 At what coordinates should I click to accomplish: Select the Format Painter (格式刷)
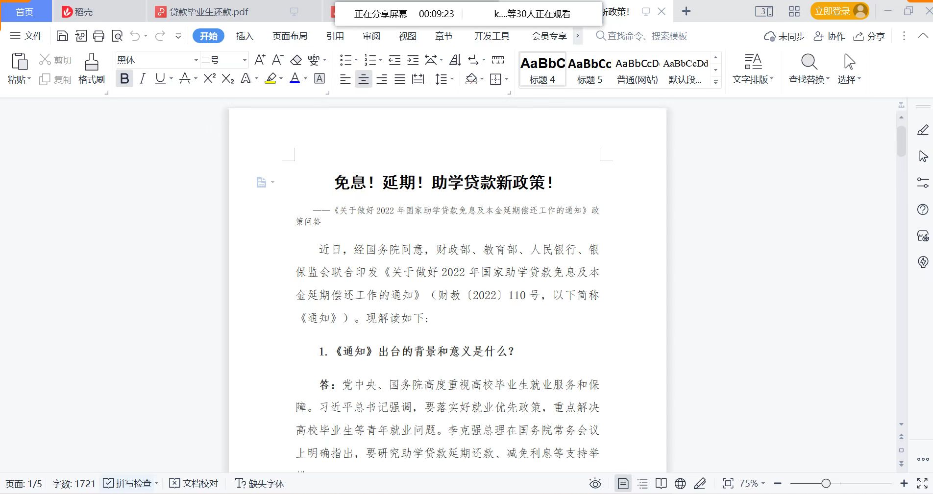click(x=92, y=69)
